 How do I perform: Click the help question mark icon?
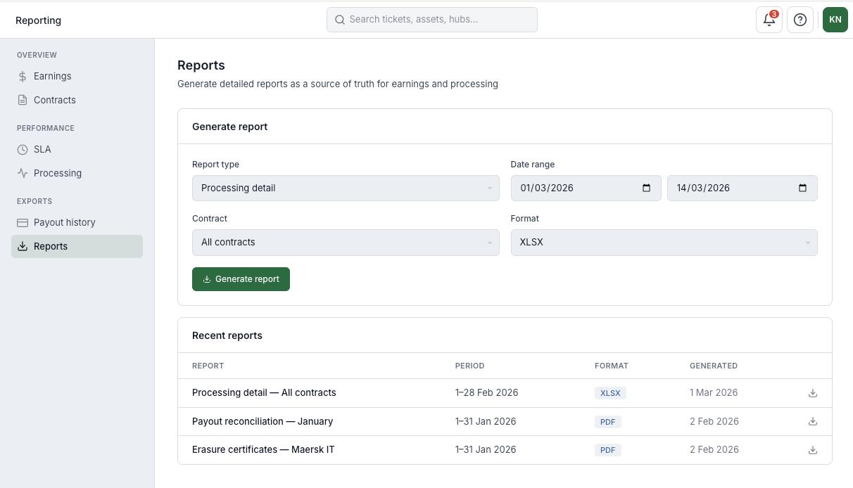click(x=800, y=20)
